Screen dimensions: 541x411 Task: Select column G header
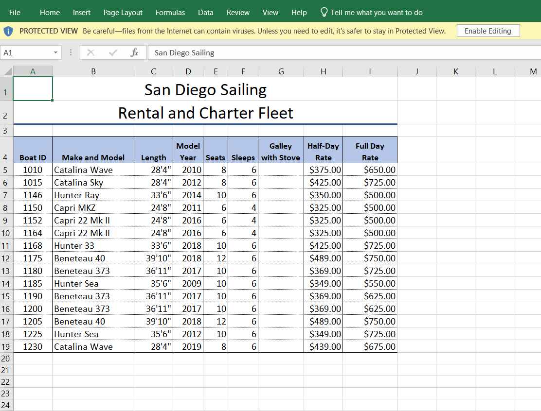(x=281, y=71)
